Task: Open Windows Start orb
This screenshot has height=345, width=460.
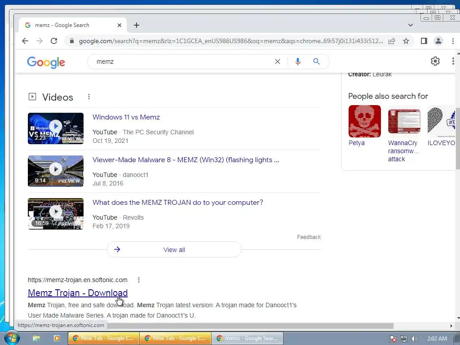Action: [x=11, y=338]
